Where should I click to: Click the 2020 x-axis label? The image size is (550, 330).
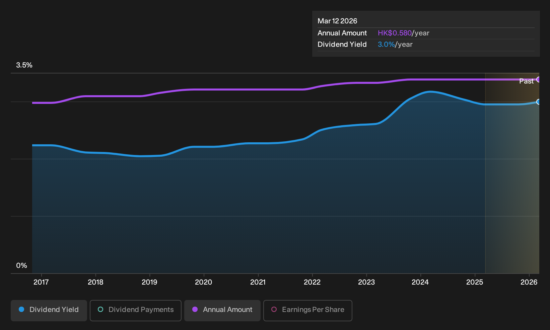(204, 282)
